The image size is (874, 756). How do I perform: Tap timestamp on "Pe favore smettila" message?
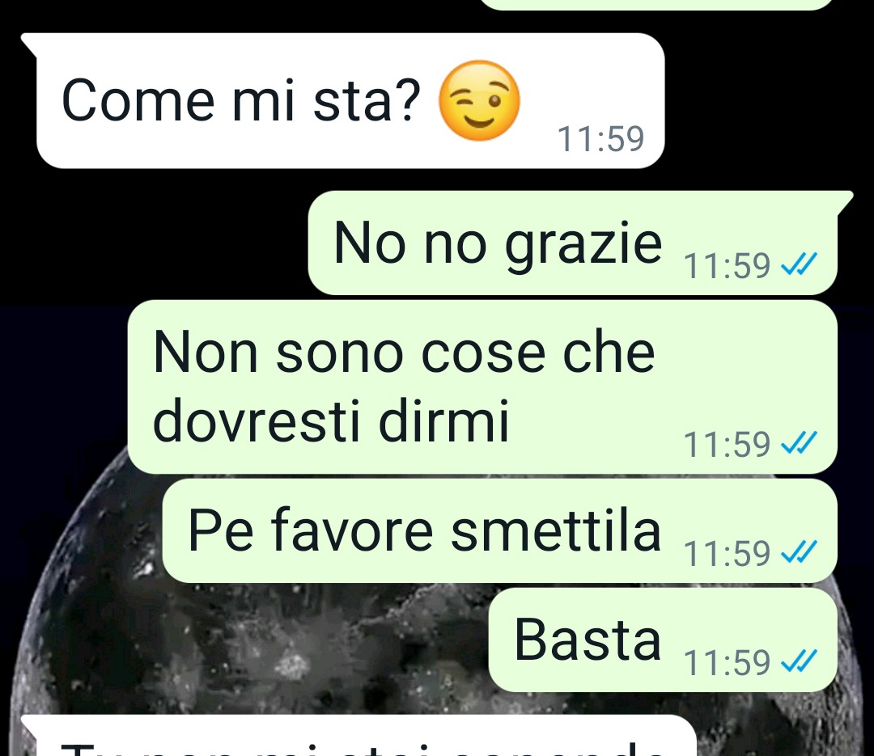(x=727, y=553)
